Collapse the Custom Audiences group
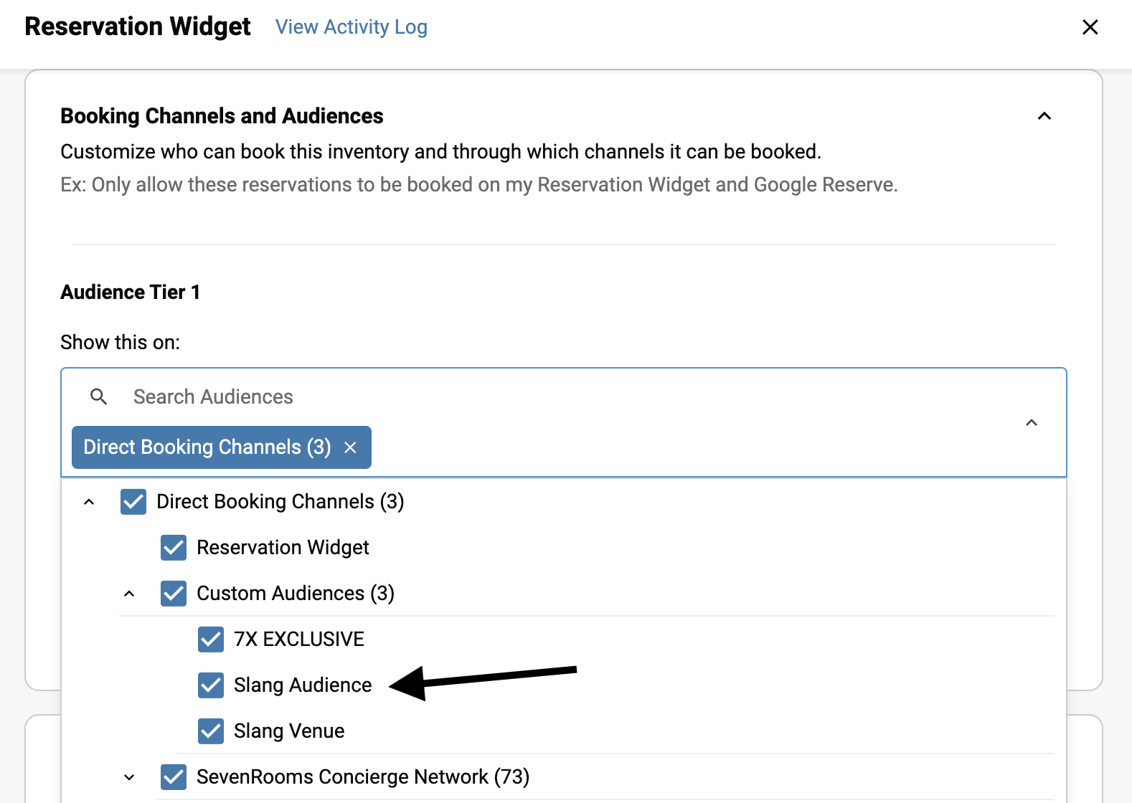The height and width of the screenshot is (803, 1132). pos(129,594)
